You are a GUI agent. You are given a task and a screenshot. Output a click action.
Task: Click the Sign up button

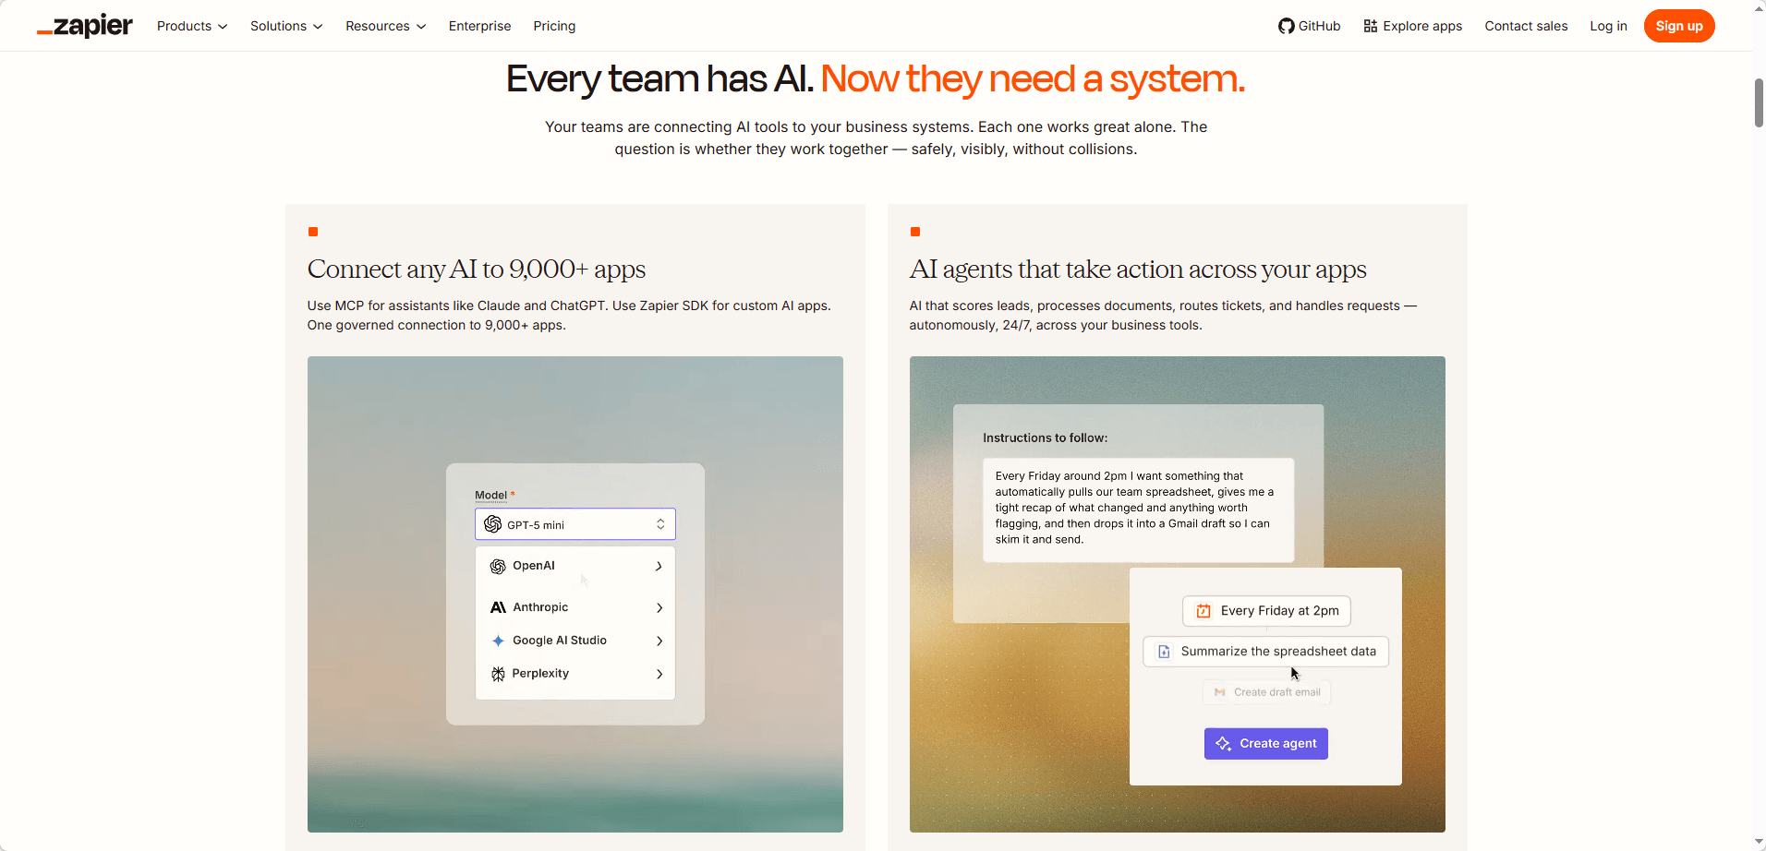(1679, 26)
